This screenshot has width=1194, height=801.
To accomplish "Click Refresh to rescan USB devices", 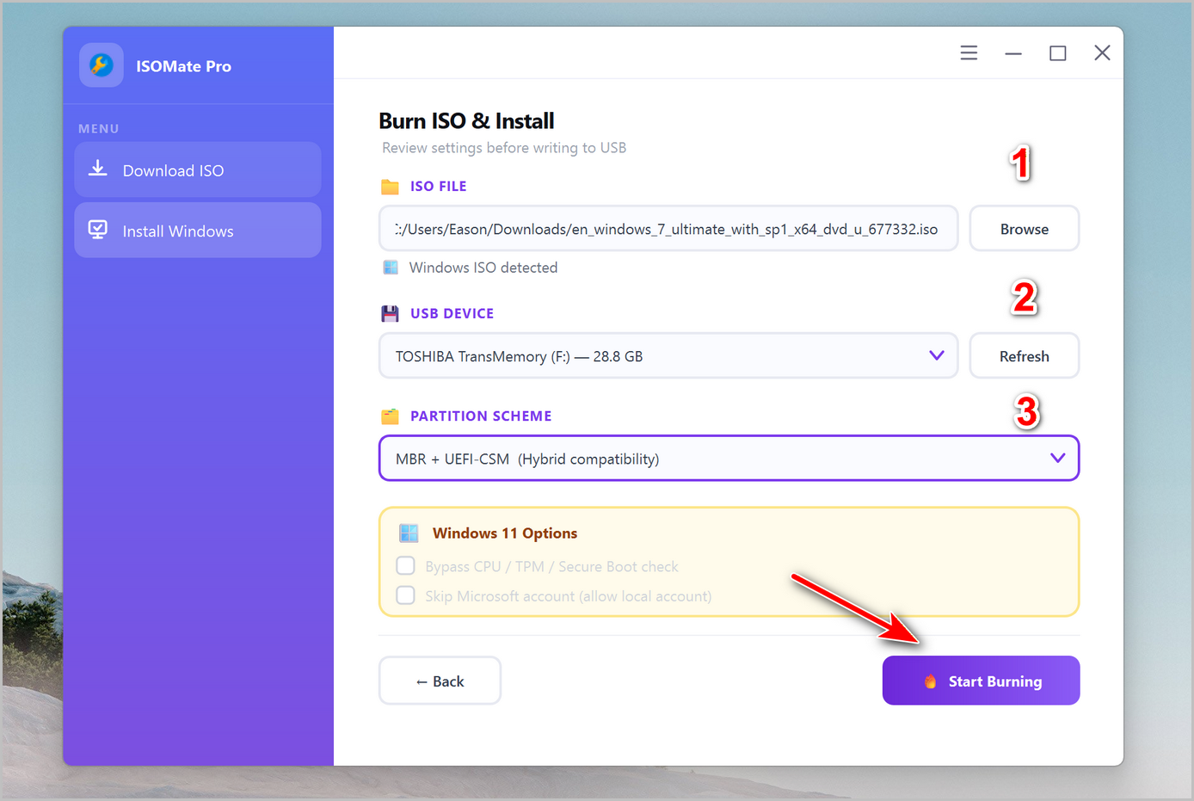I will (1024, 356).
